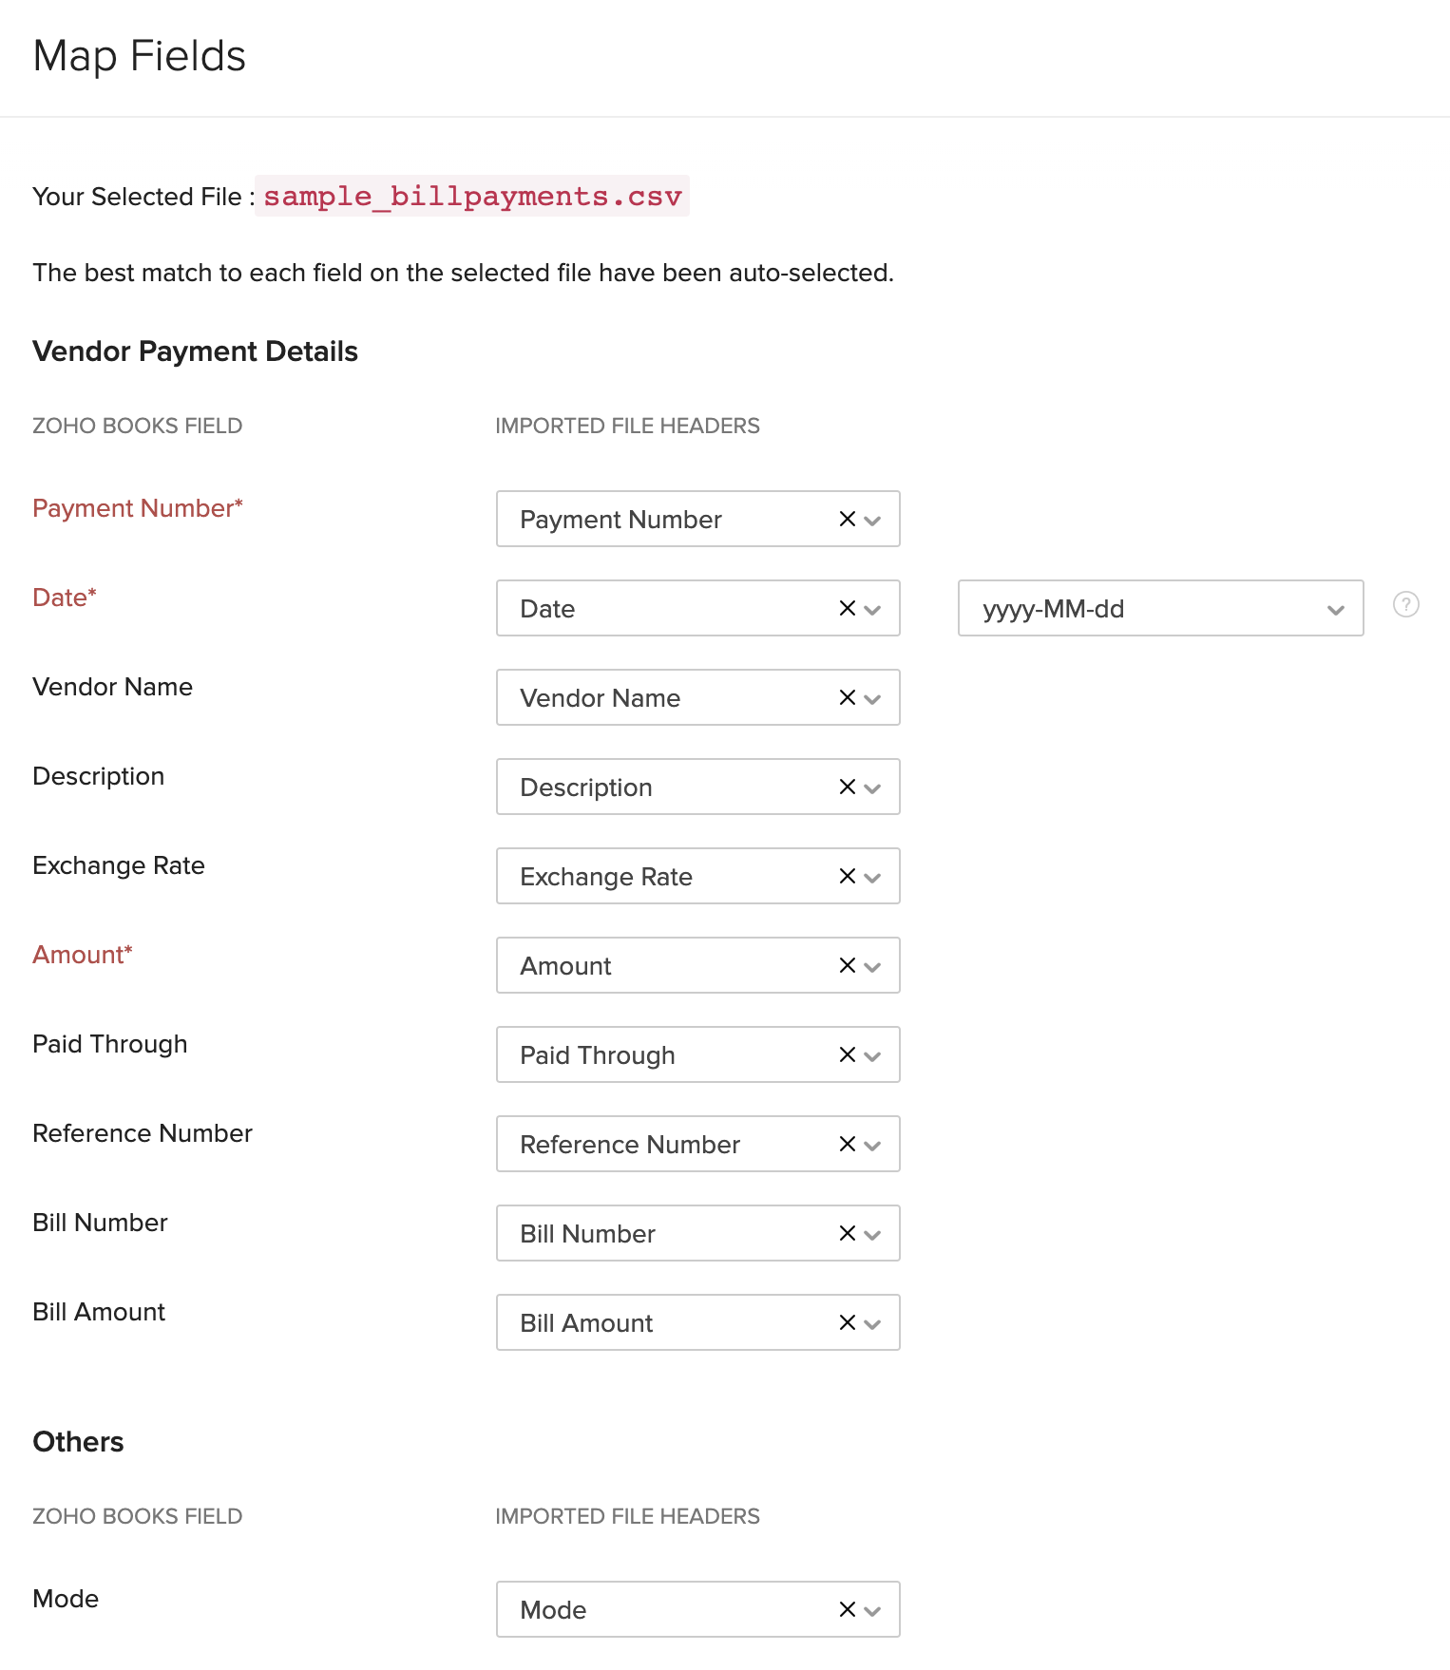
Task: Clear the Description field mapping
Action: point(847,787)
